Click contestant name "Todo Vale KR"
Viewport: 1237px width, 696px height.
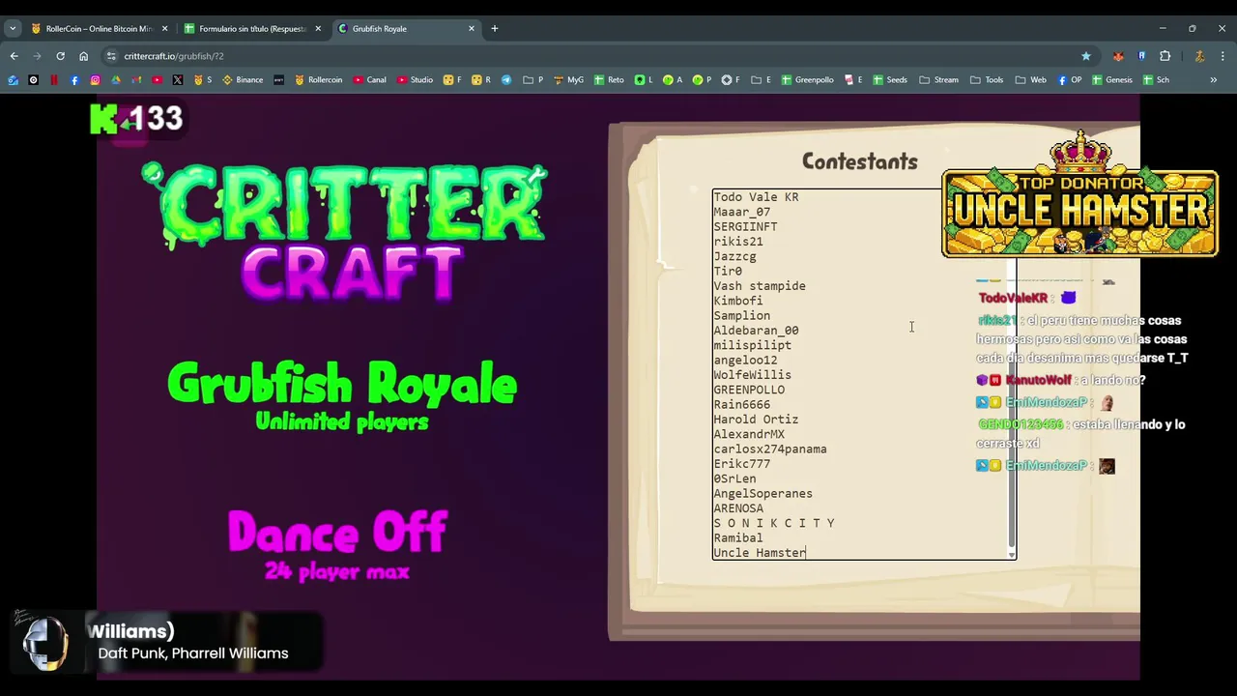tap(756, 197)
